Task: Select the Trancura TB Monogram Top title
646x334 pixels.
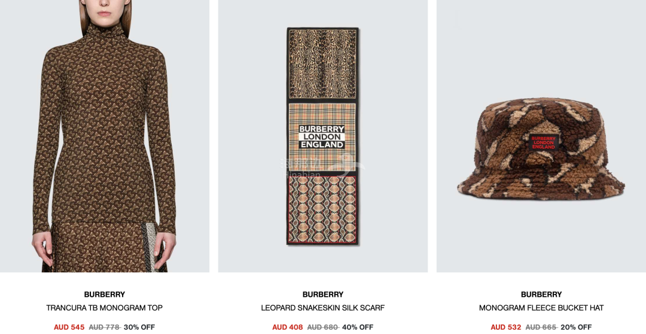Action: (x=104, y=308)
